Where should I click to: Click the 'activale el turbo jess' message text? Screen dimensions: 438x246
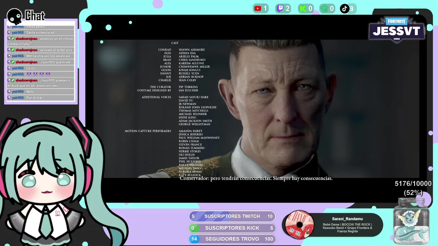(56, 50)
